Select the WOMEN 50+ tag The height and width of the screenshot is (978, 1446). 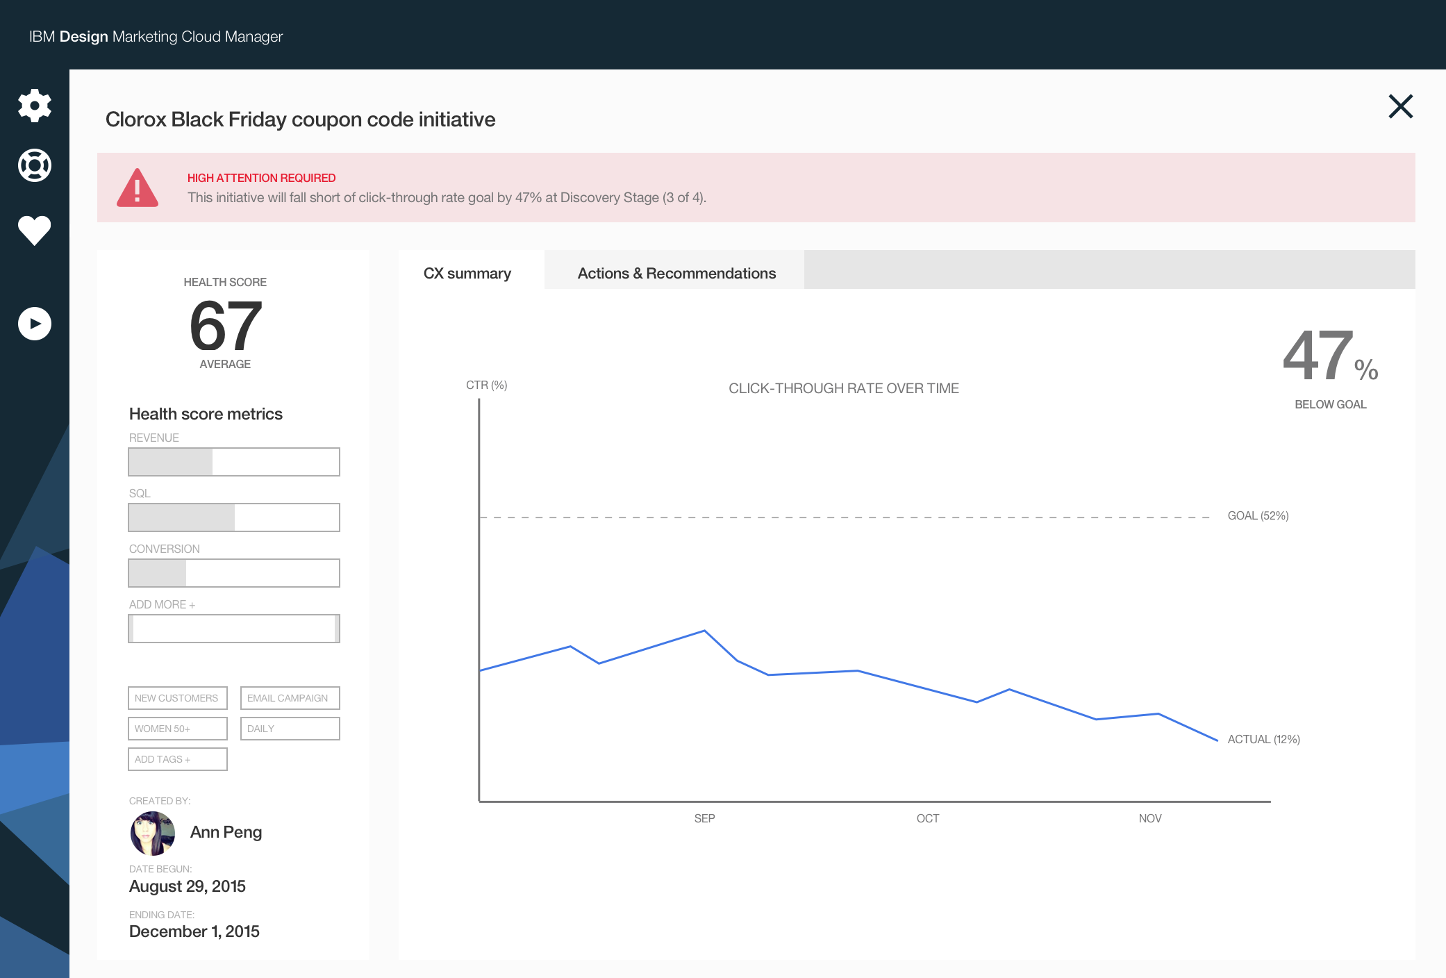(178, 729)
